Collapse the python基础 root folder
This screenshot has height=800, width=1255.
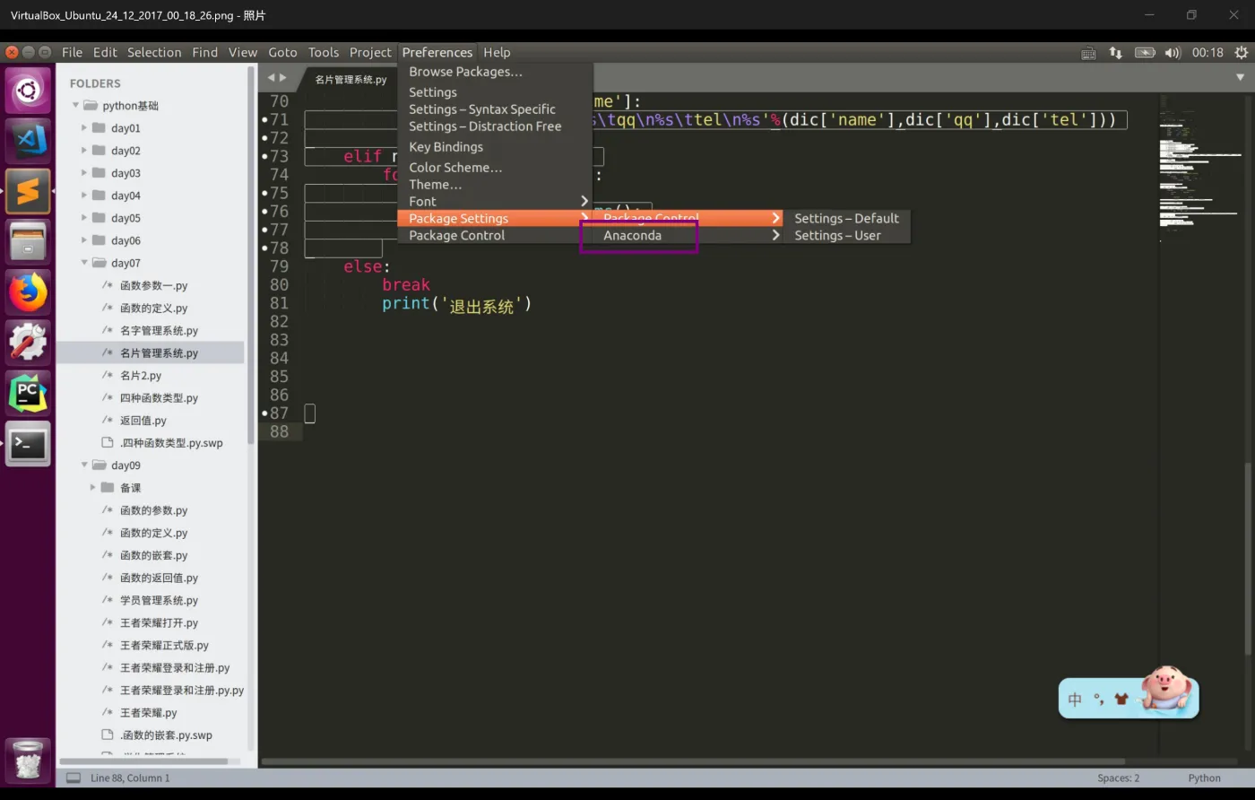click(76, 105)
